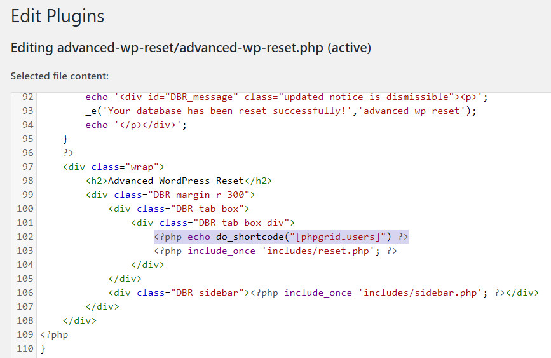Click the opening <?php tag on line 109
Screen dimensions: 551x358
pos(54,334)
